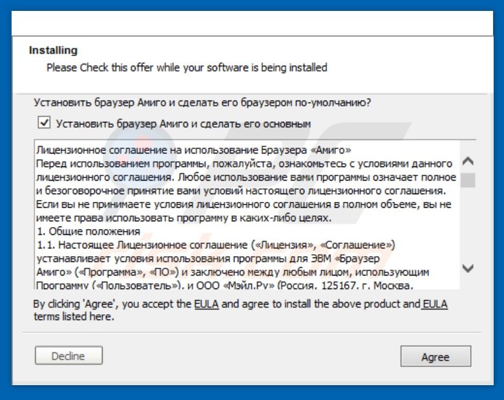Open the second EULA link before 'terms listed here'
This screenshot has height=400, width=504.
[435, 304]
